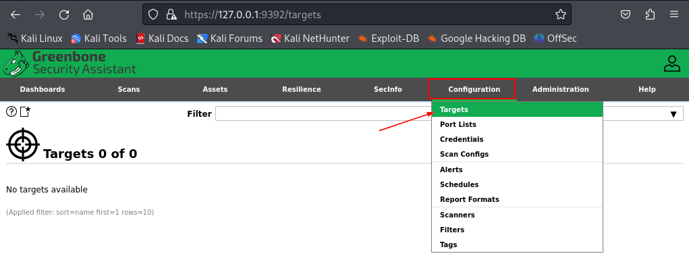Click the Greenbone Security Assistant logo
This screenshot has height=260, width=689.
pyautogui.click(x=70, y=63)
